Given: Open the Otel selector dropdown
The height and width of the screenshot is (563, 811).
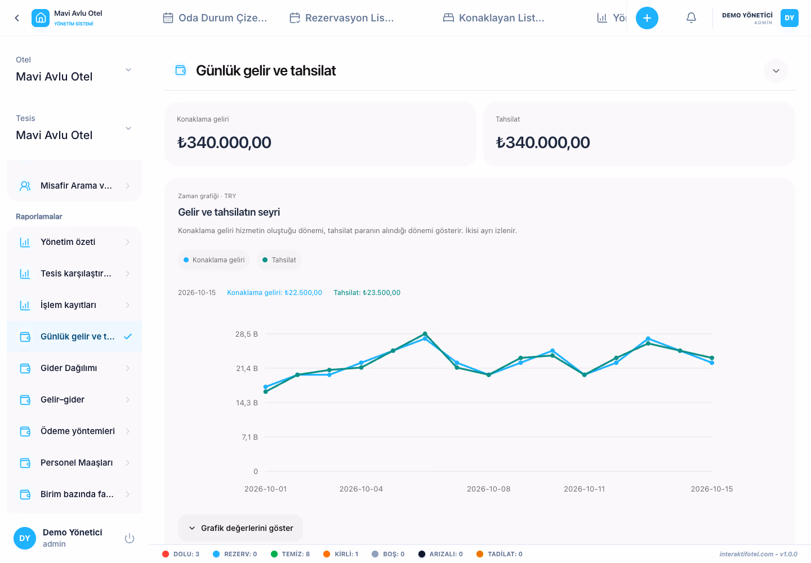Looking at the screenshot, I should tap(74, 69).
